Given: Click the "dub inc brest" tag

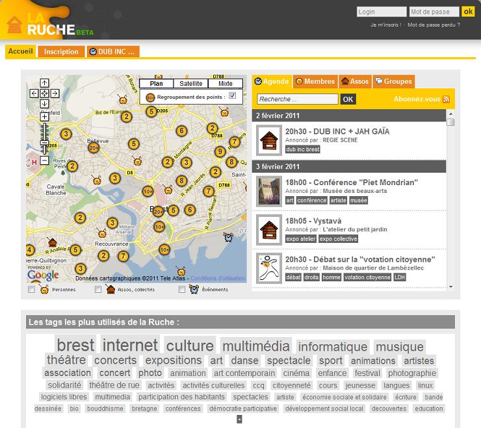Looking at the screenshot, I should 303,149.
